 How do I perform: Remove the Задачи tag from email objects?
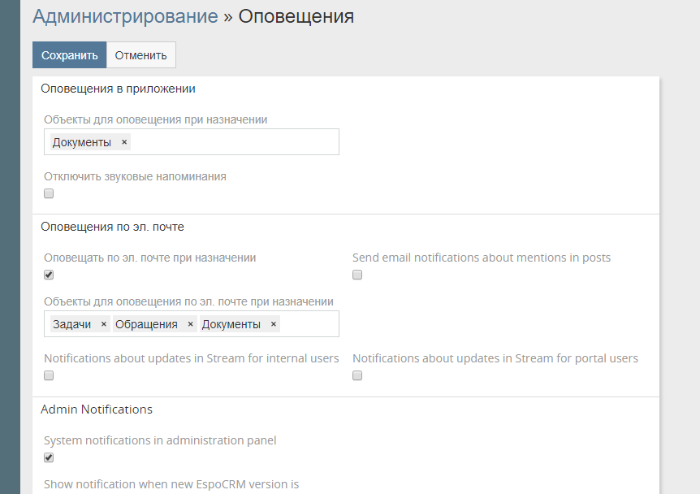click(x=104, y=324)
